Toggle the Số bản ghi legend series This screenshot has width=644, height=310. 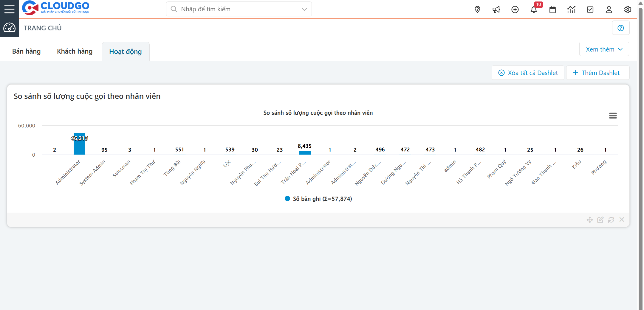(x=318, y=199)
